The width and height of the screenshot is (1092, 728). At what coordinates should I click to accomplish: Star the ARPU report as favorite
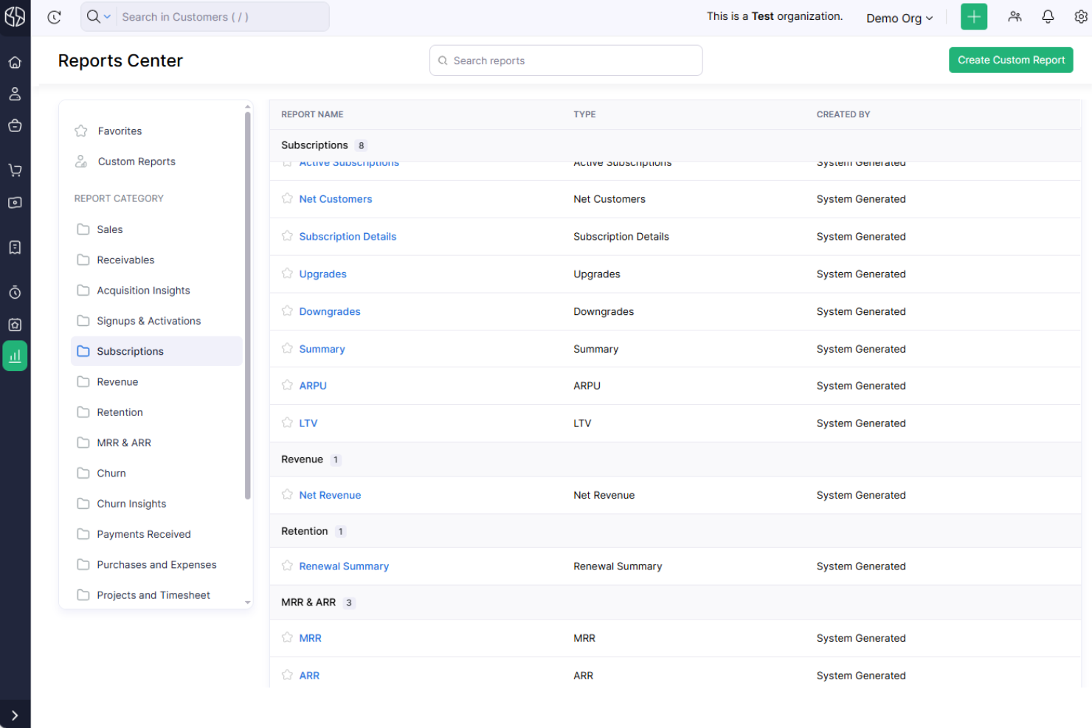click(x=287, y=385)
